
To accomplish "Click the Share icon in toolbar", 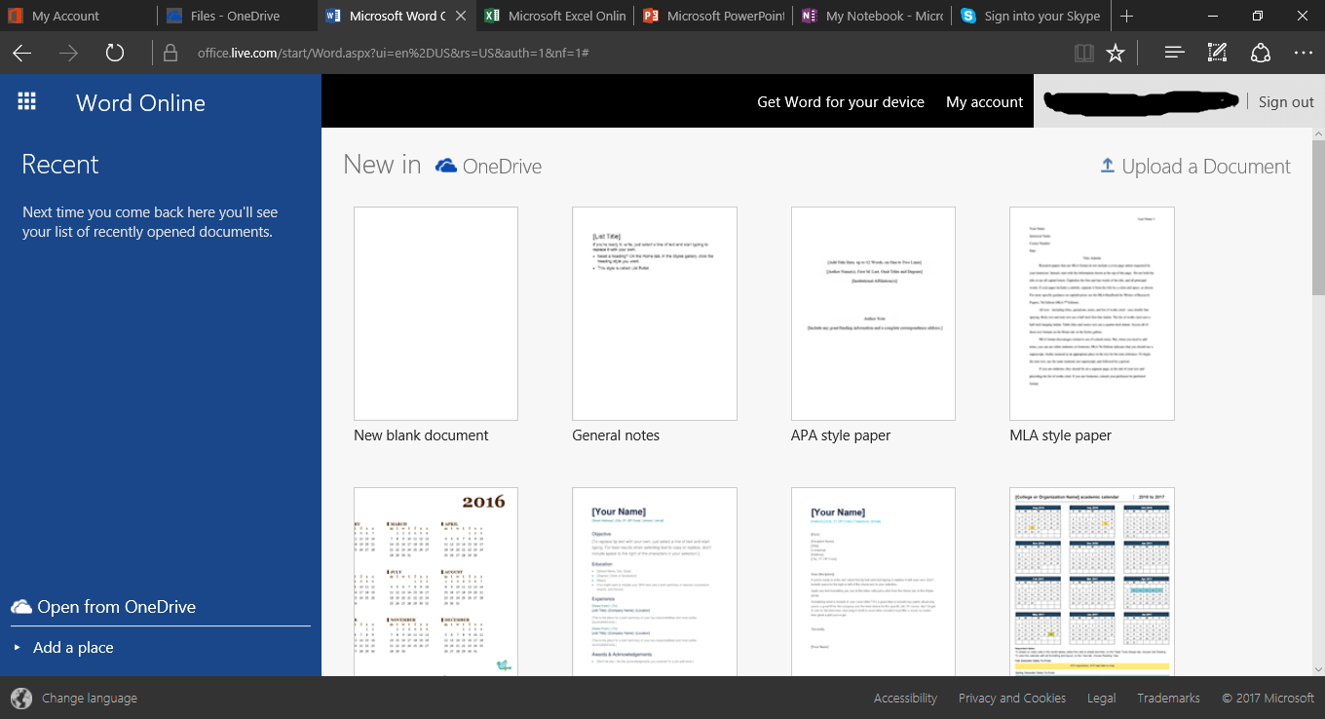I will pos(1261,53).
